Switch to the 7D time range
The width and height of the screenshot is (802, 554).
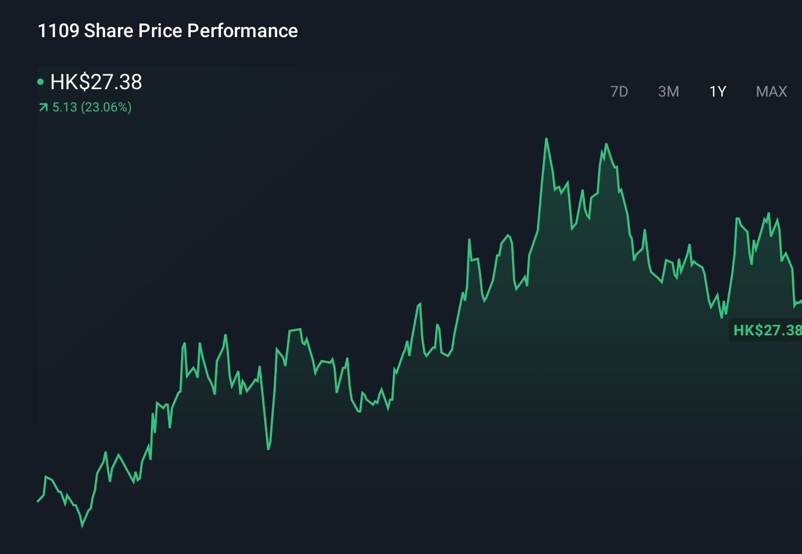pos(620,91)
